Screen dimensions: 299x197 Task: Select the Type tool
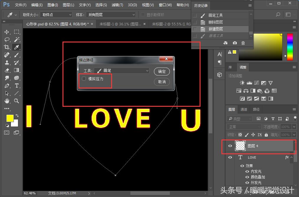(x=17, y=86)
